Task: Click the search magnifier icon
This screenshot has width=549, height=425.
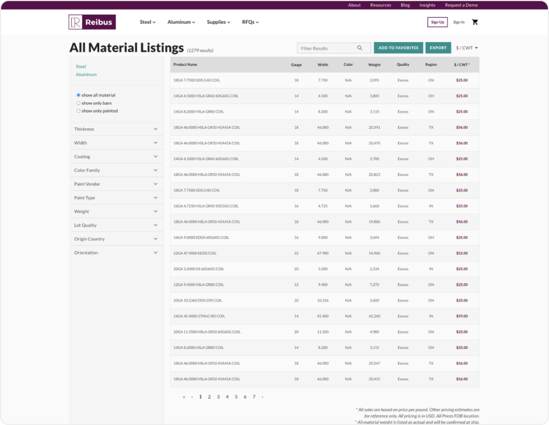Action: [x=360, y=48]
